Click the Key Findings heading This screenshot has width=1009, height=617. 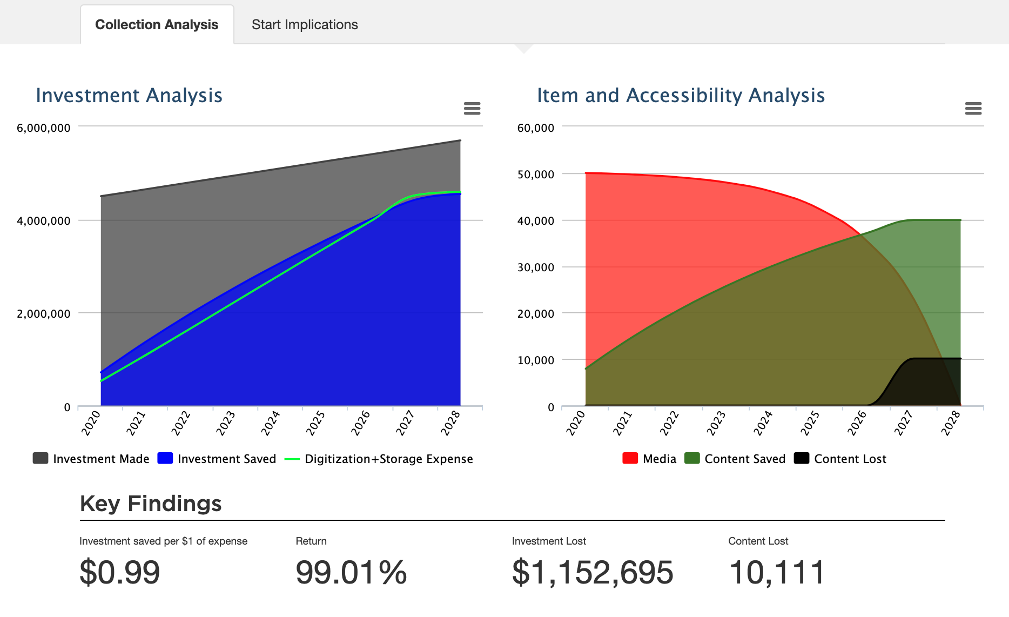click(x=151, y=504)
